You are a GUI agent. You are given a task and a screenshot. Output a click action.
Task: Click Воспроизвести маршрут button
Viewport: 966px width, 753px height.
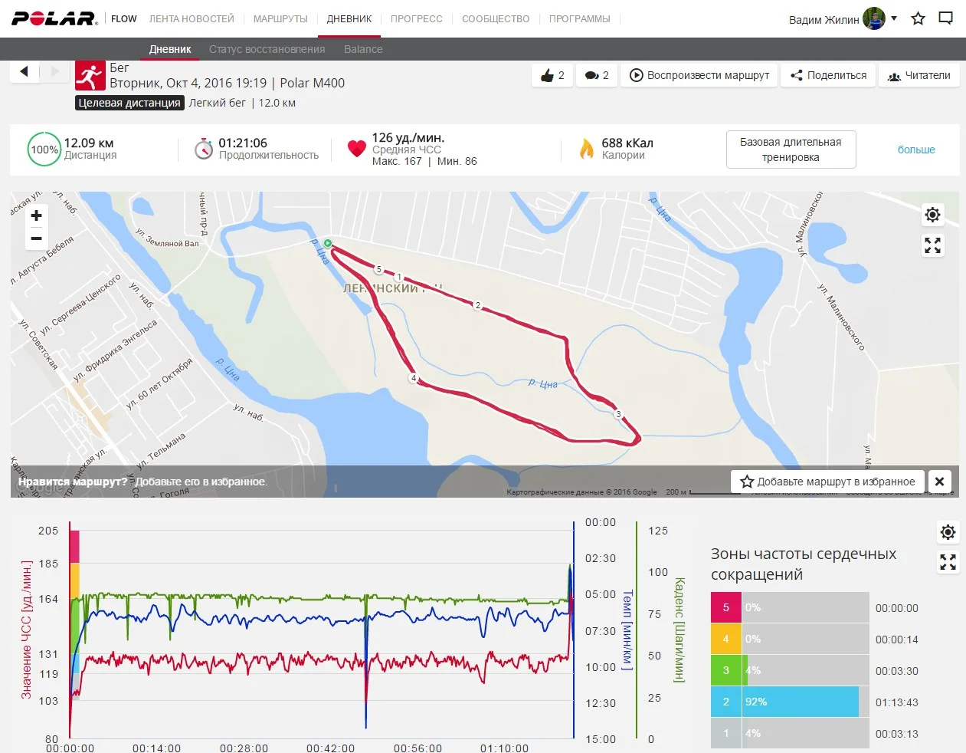699,75
